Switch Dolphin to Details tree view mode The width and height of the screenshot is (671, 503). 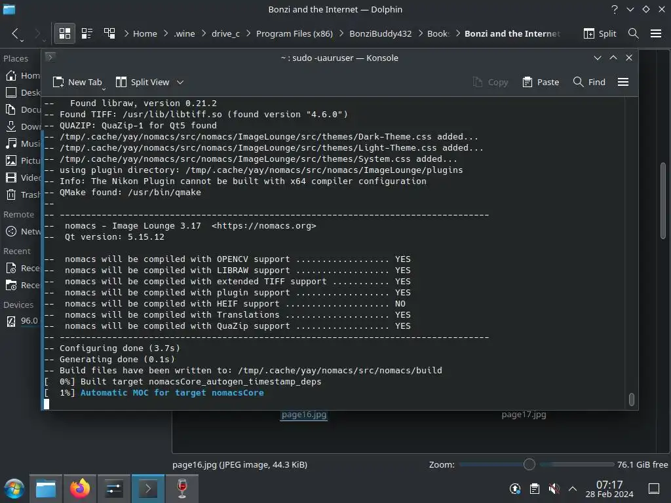pos(109,33)
